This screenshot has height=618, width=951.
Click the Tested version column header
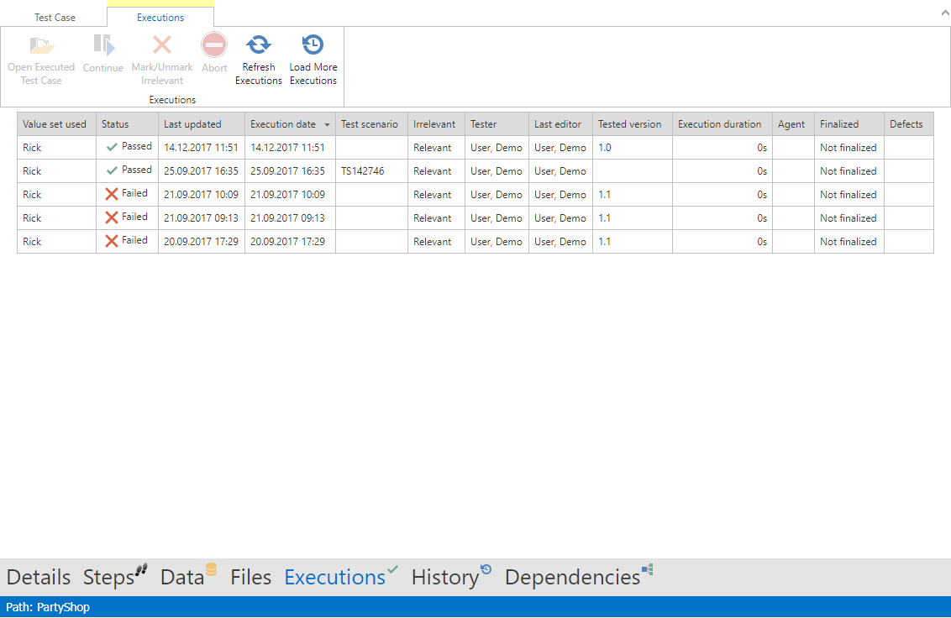(x=630, y=124)
